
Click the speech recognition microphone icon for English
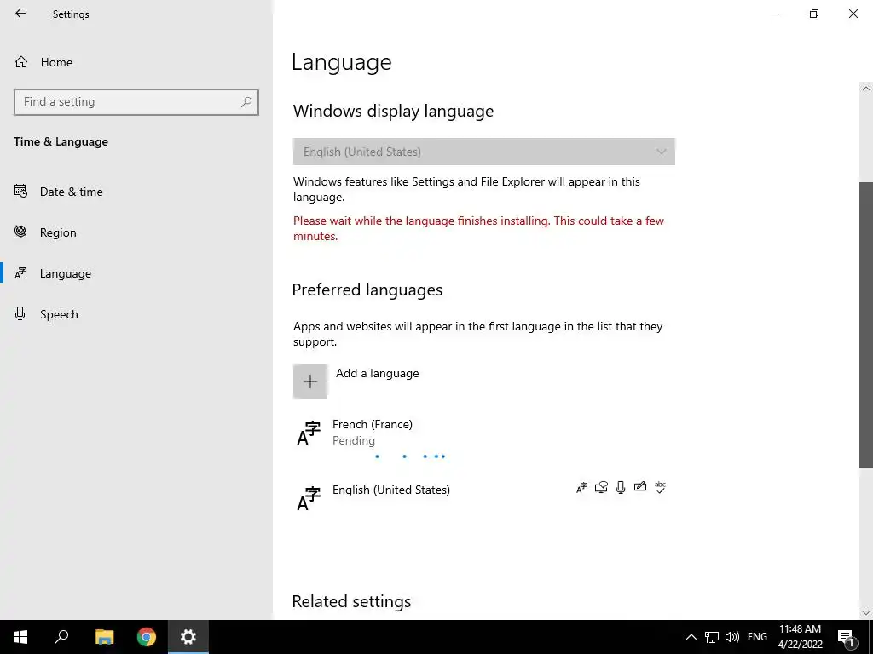(x=621, y=488)
